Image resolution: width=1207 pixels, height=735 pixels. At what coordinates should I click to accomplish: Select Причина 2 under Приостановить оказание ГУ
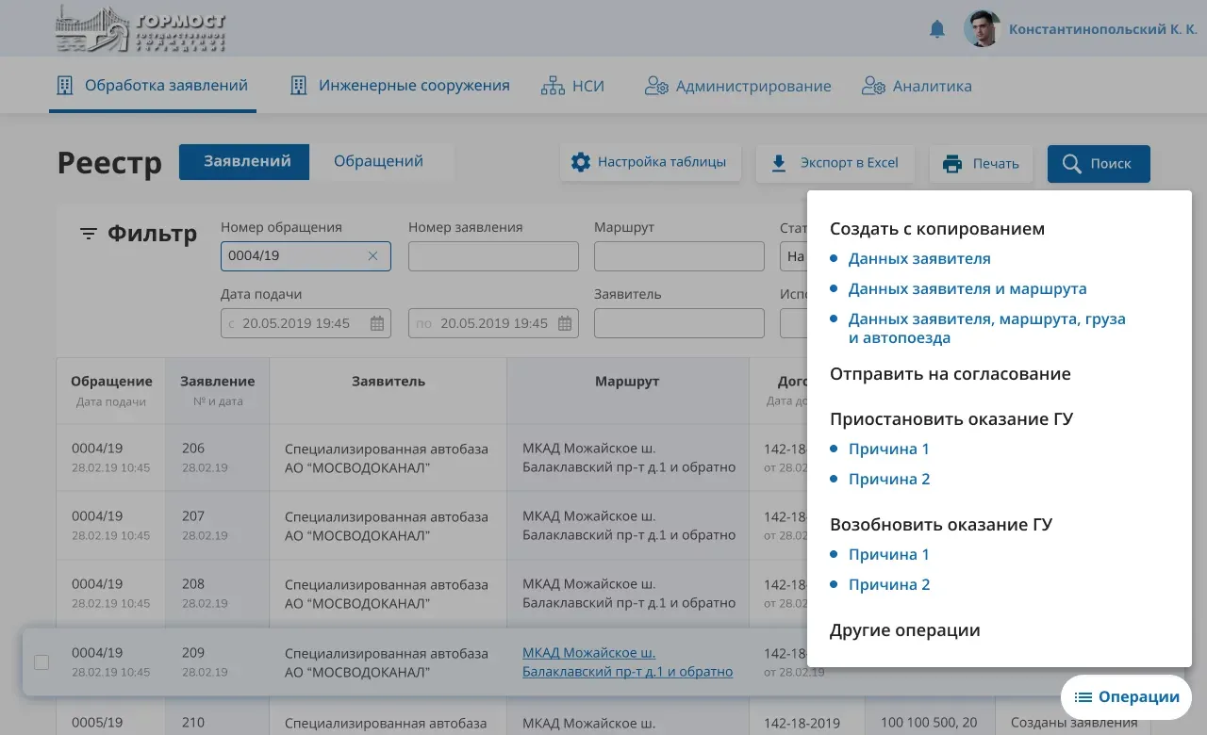889,479
